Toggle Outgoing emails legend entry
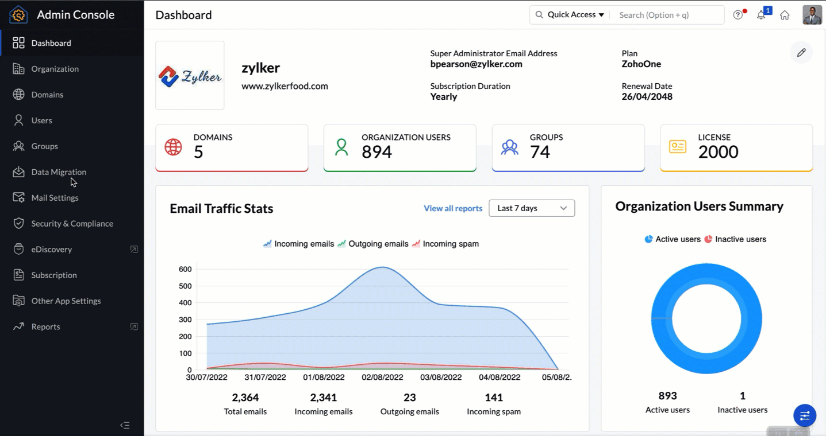The width and height of the screenshot is (826, 436). tap(372, 244)
